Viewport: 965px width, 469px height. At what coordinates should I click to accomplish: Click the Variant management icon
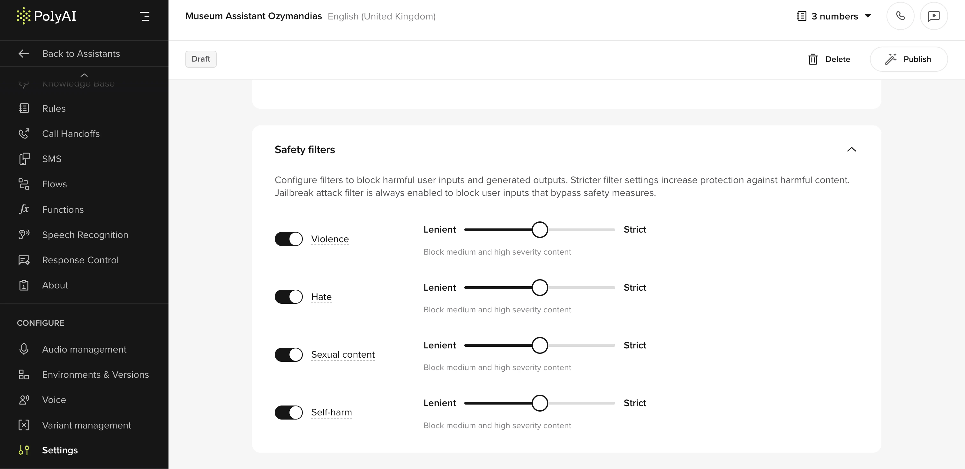coord(24,425)
